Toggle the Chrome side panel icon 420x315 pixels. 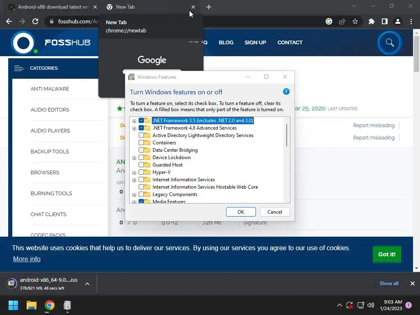pos(385,21)
